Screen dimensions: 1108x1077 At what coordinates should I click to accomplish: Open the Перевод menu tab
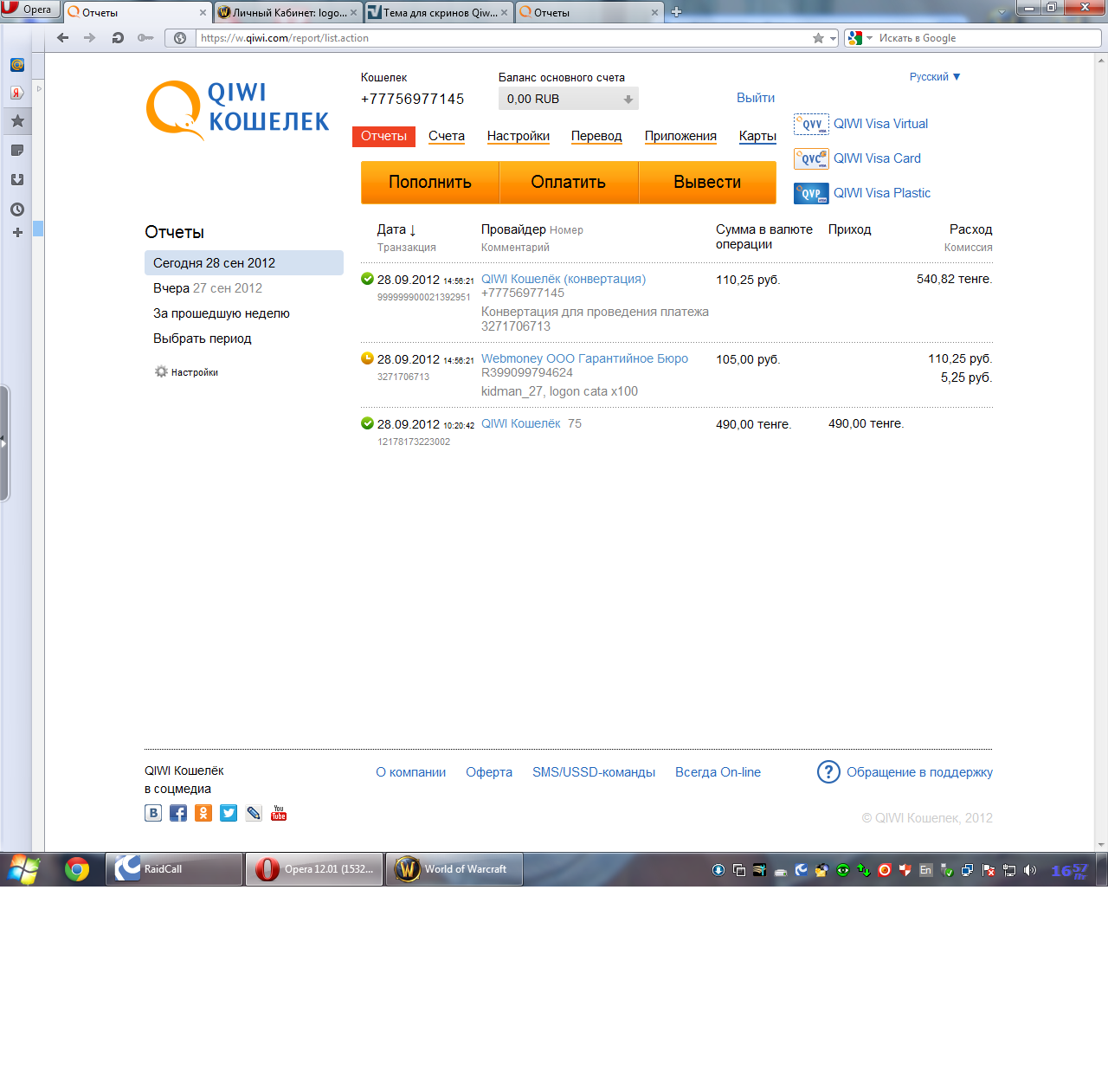pos(596,136)
